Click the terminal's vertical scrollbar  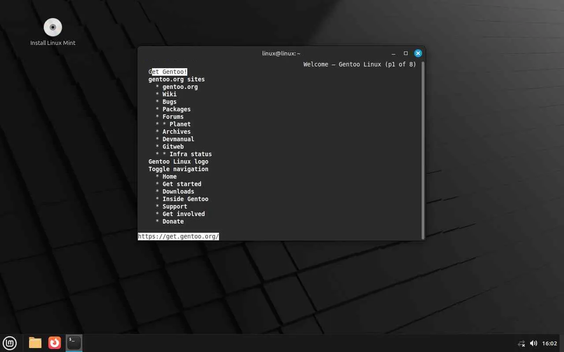click(423, 150)
